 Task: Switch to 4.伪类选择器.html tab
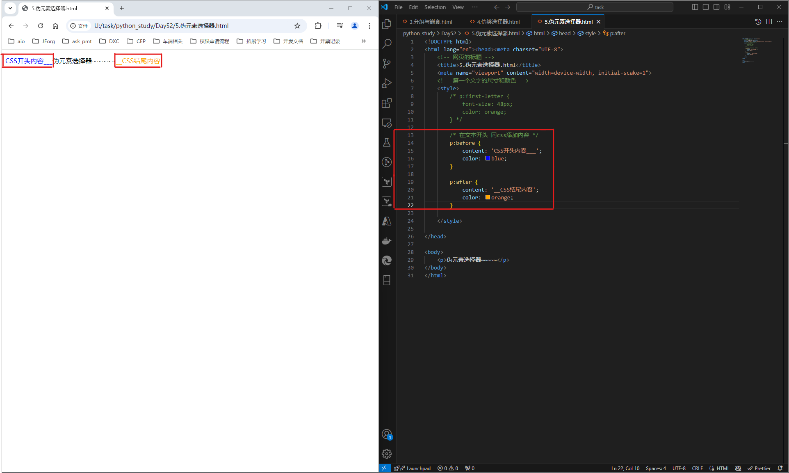(498, 22)
